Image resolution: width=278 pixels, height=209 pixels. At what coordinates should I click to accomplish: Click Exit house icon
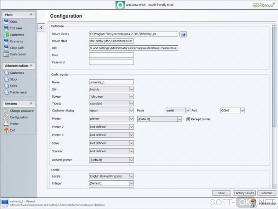click(x=6, y=130)
